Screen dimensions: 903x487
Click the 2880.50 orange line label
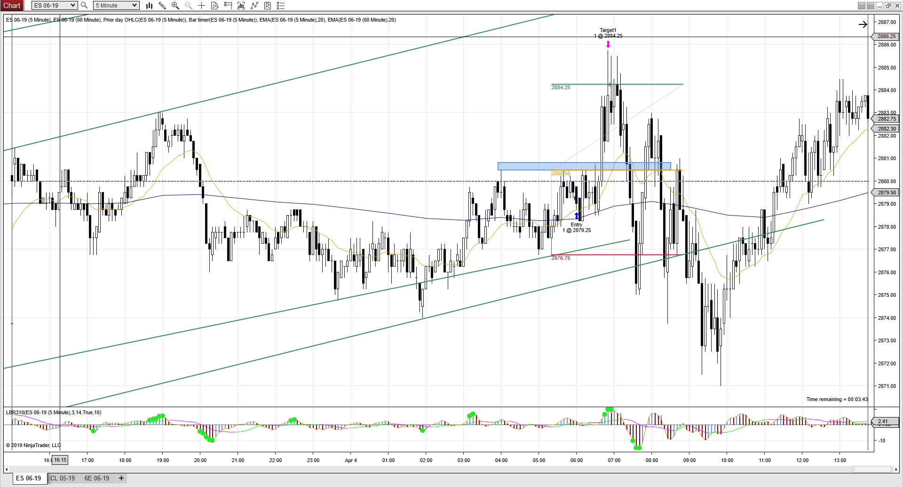561,173
